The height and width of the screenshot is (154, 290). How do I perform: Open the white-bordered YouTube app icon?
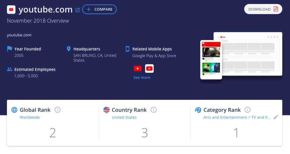149,69
